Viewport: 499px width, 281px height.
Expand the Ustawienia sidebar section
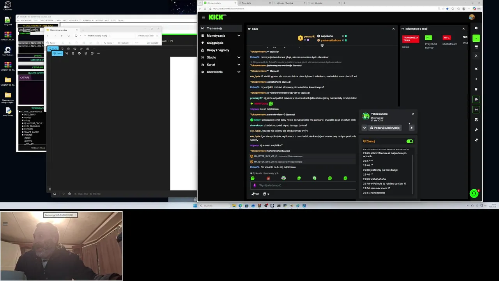[x=221, y=72]
